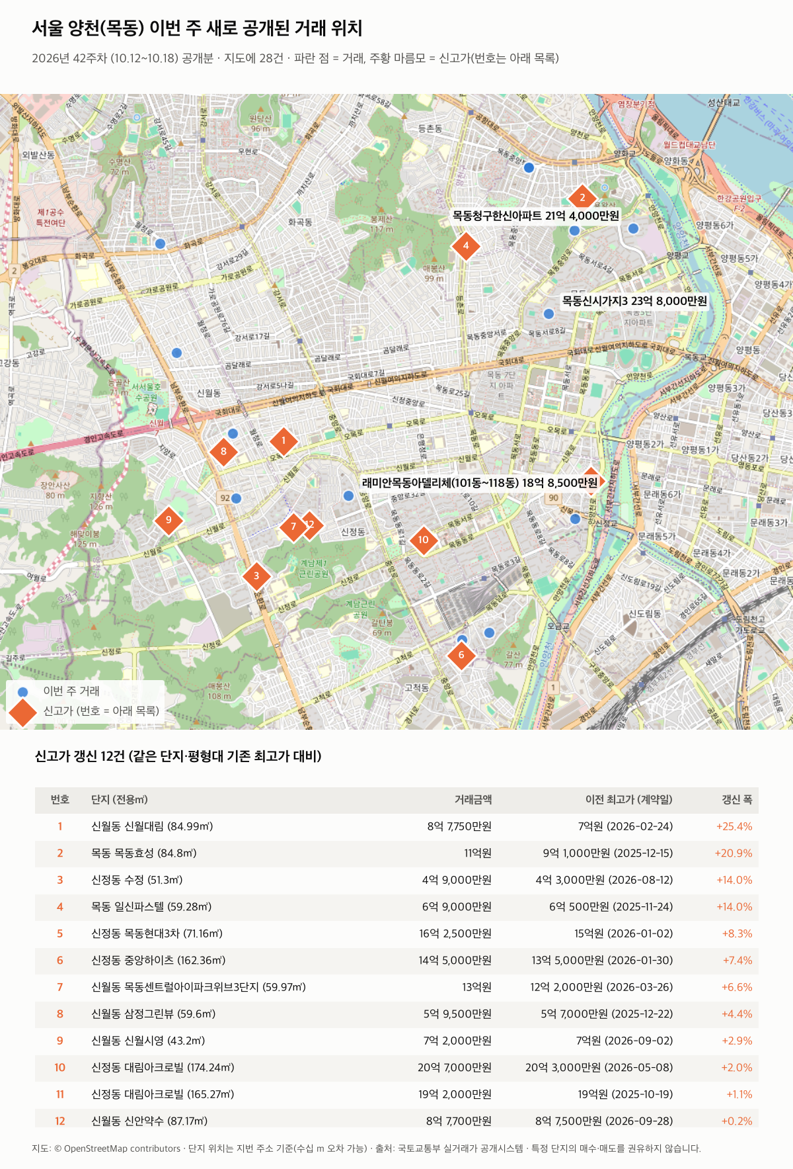Click the 이전 최고가 (계약일) header
Image resolution: width=793 pixels, height=1169 pixels.
[629, 800]
